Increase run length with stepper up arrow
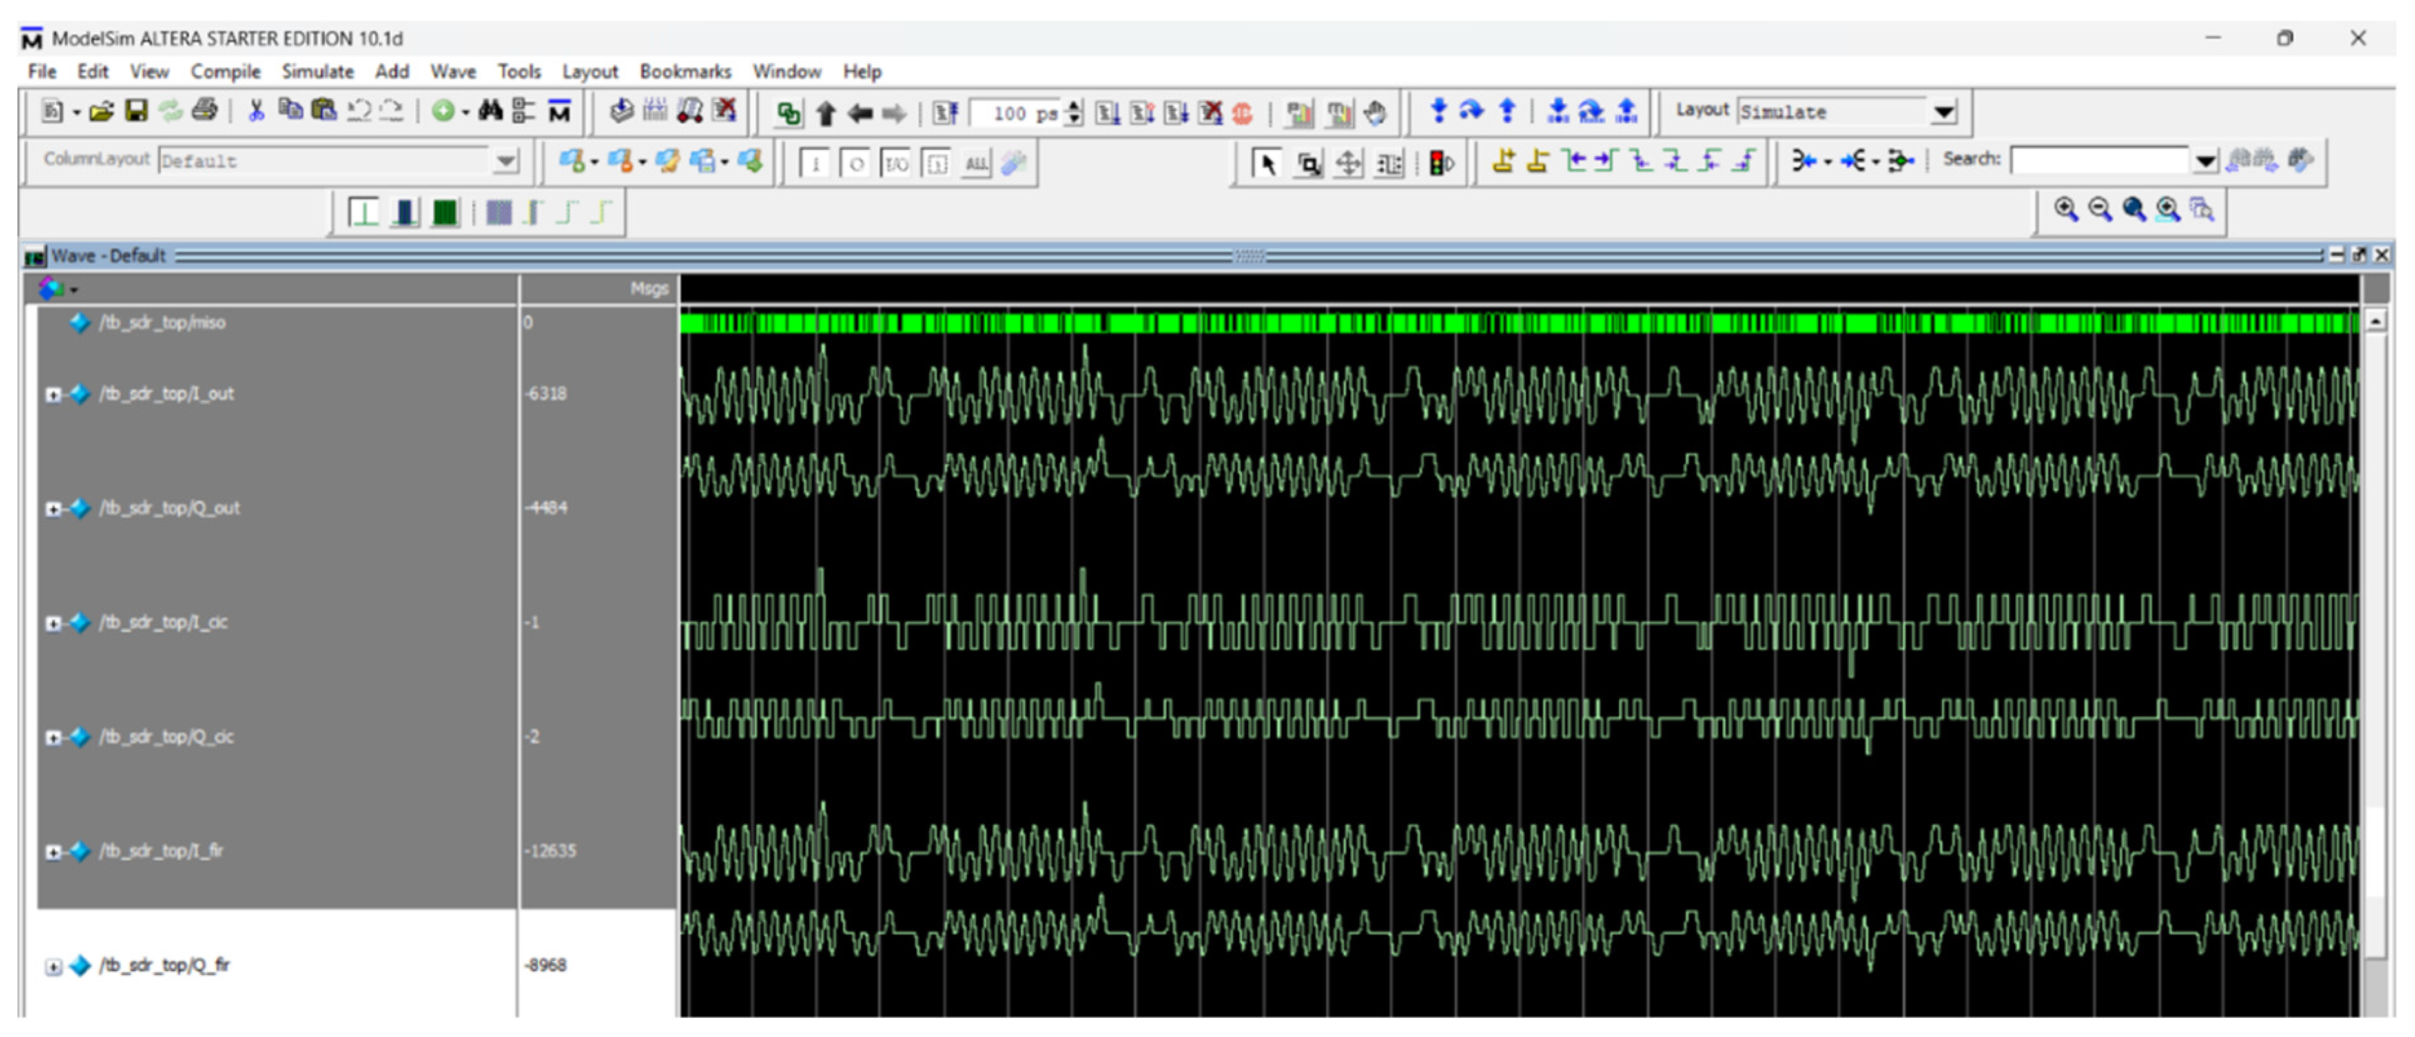This screenshot has height=1037, width=2415. [1074, 106]
